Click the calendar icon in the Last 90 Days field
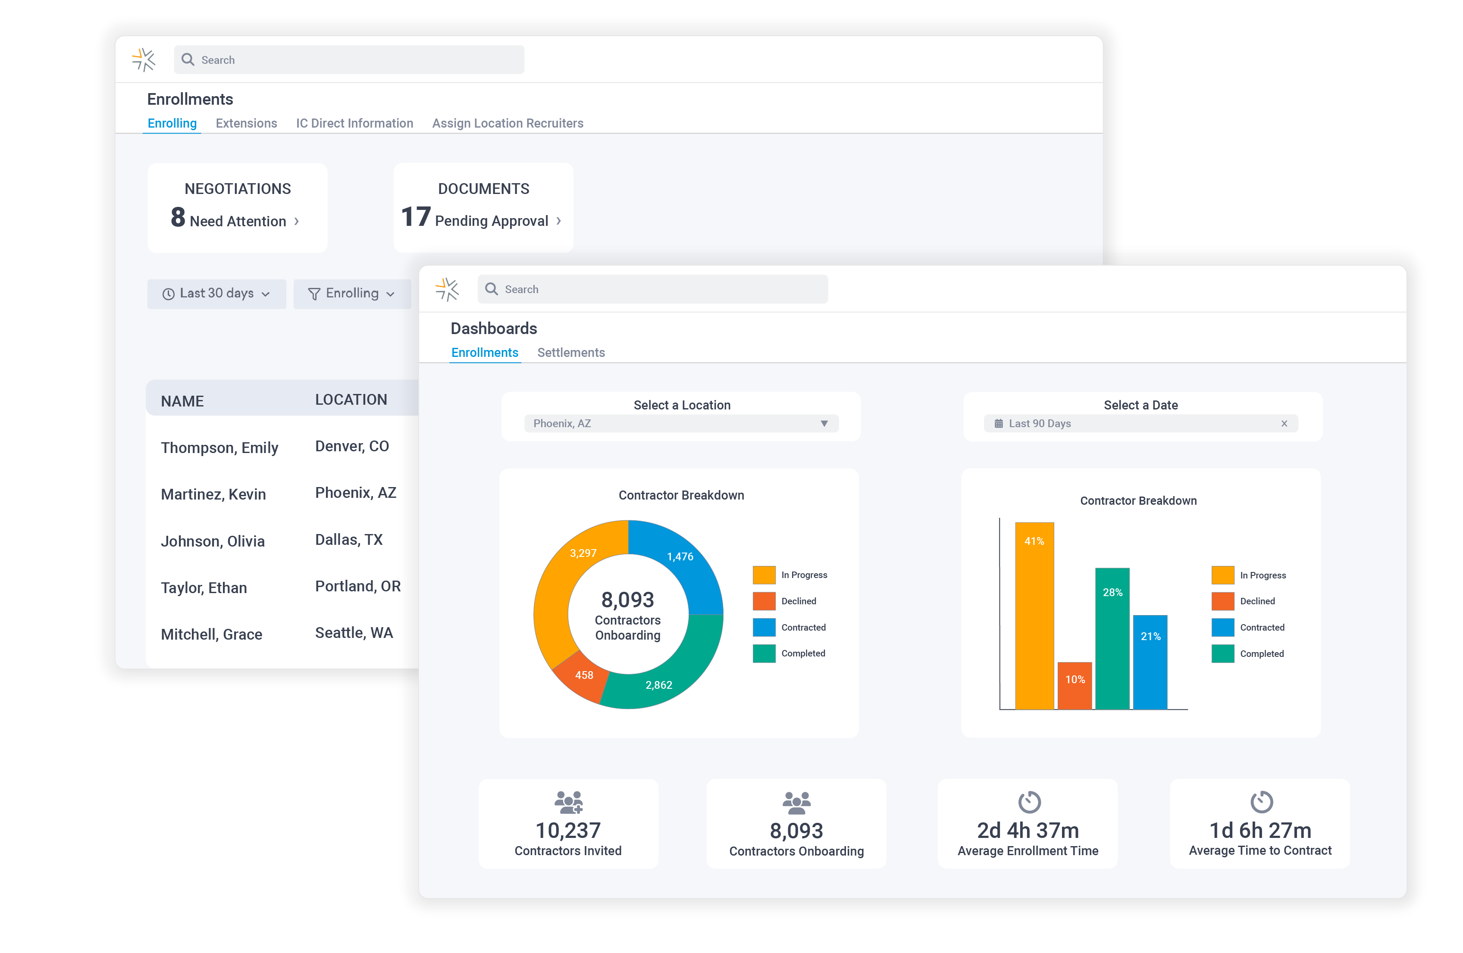 (999, 423)
